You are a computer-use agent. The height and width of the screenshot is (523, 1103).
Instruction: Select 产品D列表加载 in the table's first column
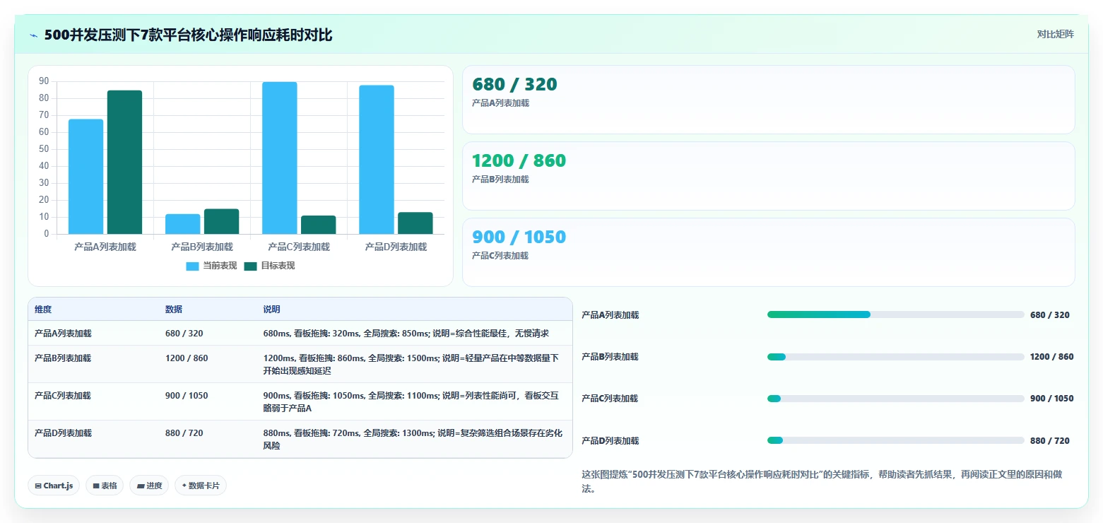(63, 433)
